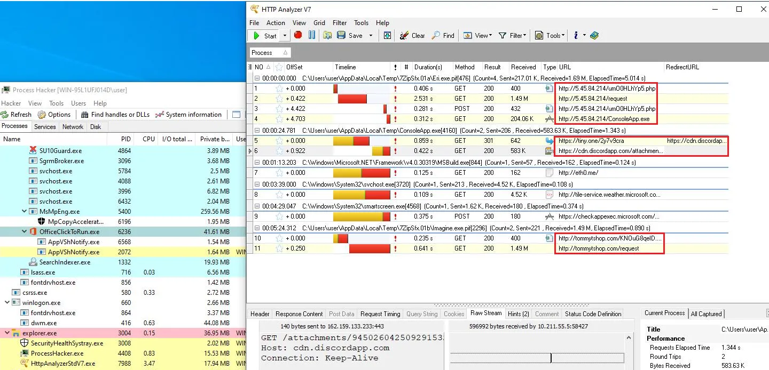Click the explorer.exe folder icon

16,333
